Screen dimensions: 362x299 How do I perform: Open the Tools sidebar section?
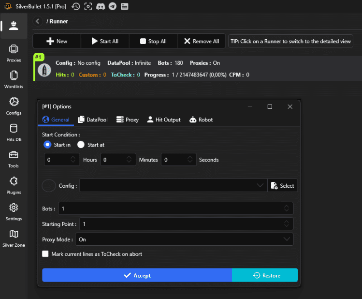click(14, 158)
